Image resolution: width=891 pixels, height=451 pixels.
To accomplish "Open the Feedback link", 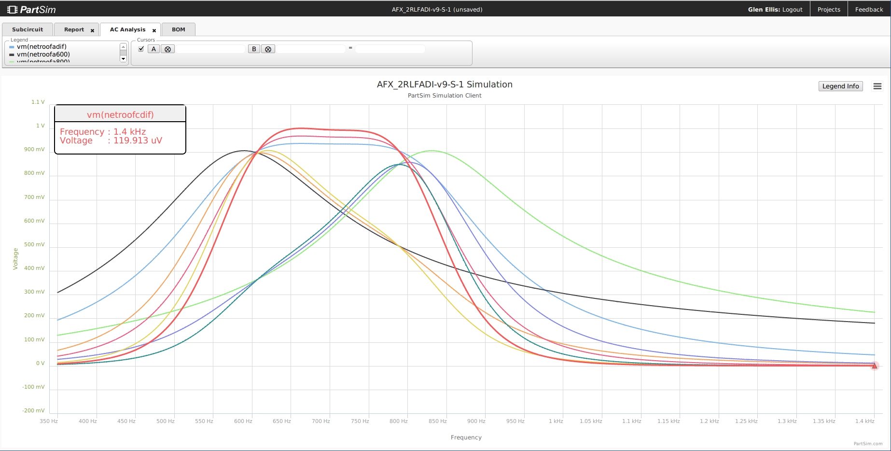I will pyautogui.click(x=869, y=9).
